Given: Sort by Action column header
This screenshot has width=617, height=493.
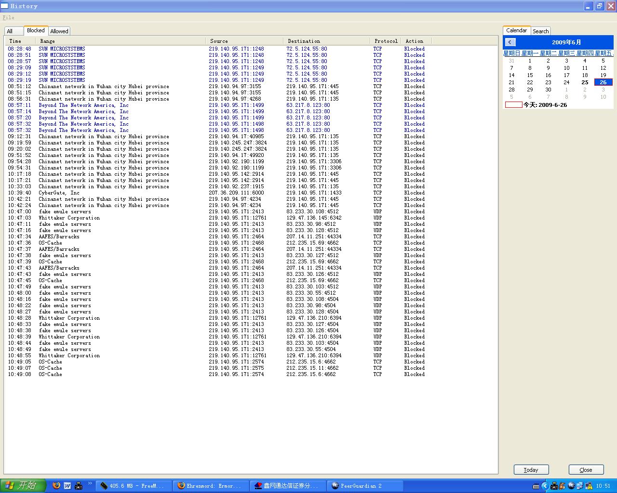Looking at the screenshot, I should tap(416, 41).
